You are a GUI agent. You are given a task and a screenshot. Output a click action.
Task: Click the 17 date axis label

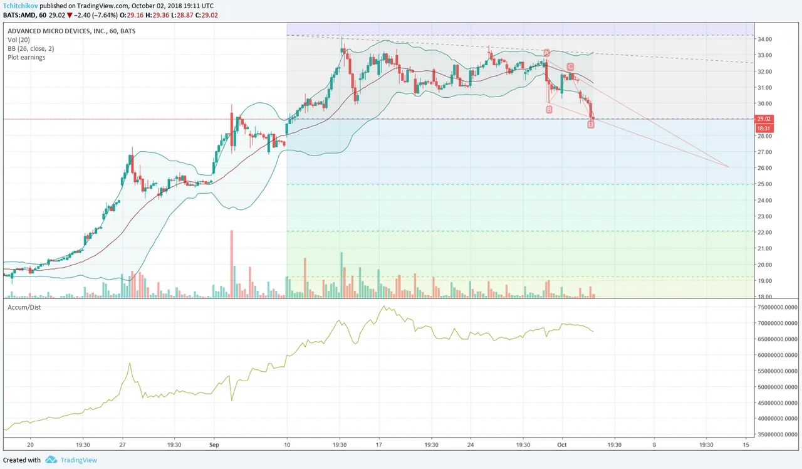click(x=378, y=445)
